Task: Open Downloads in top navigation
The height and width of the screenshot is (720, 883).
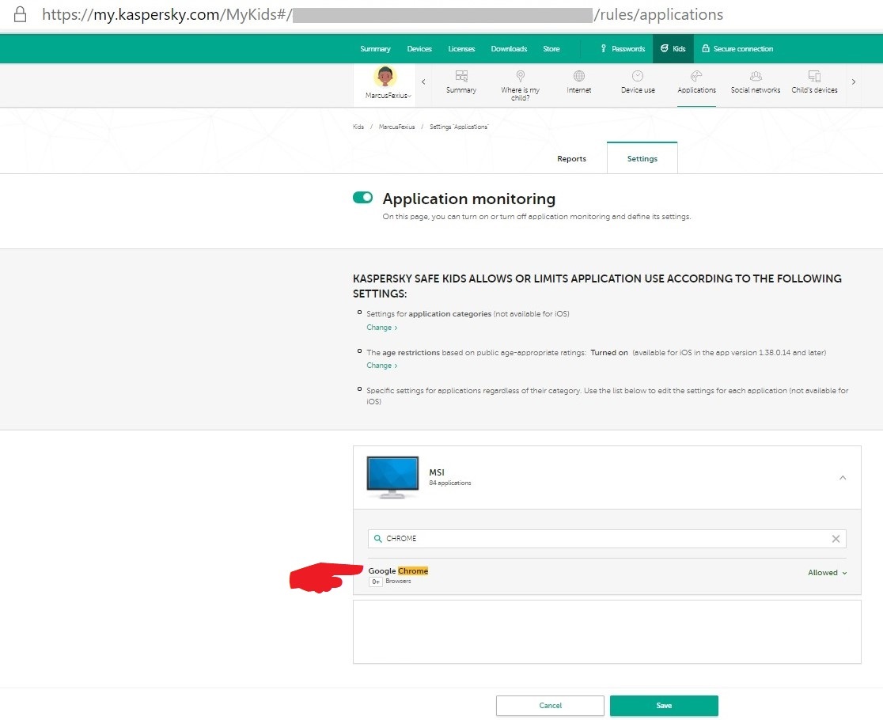Action: [x=509, y=49]
